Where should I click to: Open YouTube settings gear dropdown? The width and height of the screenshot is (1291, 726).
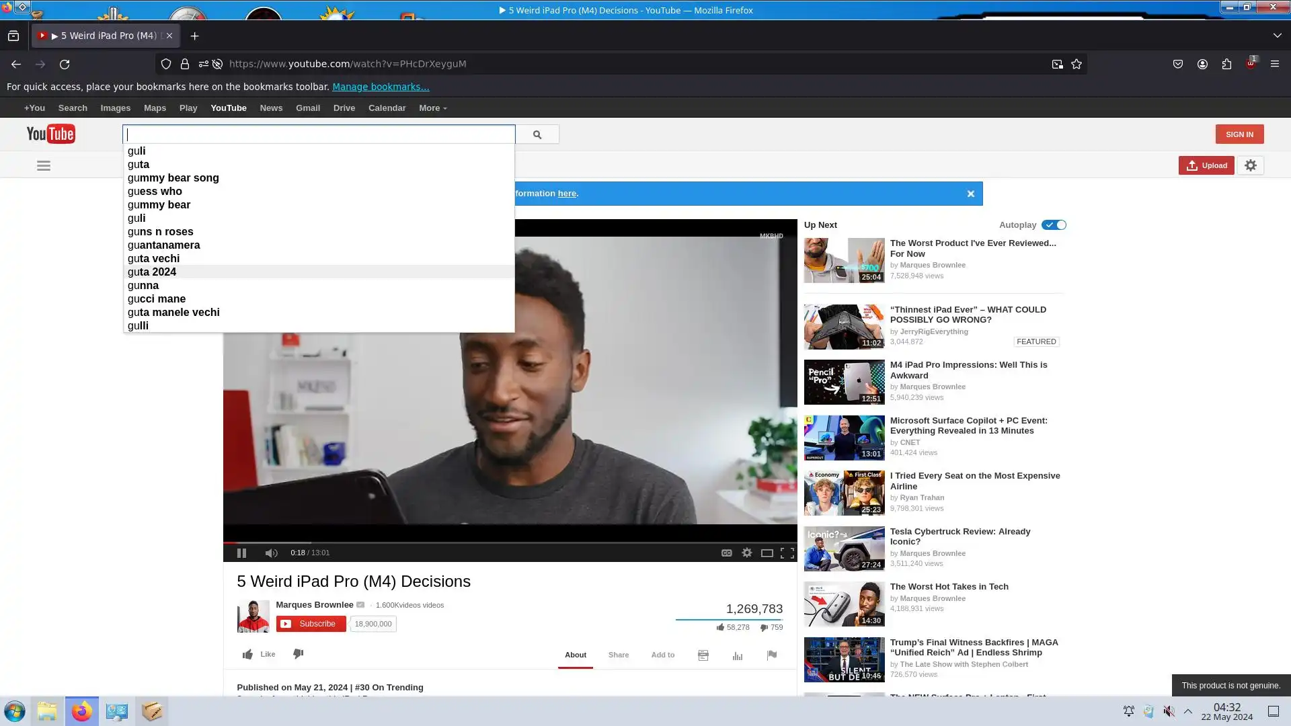(x=1250, y=165)
